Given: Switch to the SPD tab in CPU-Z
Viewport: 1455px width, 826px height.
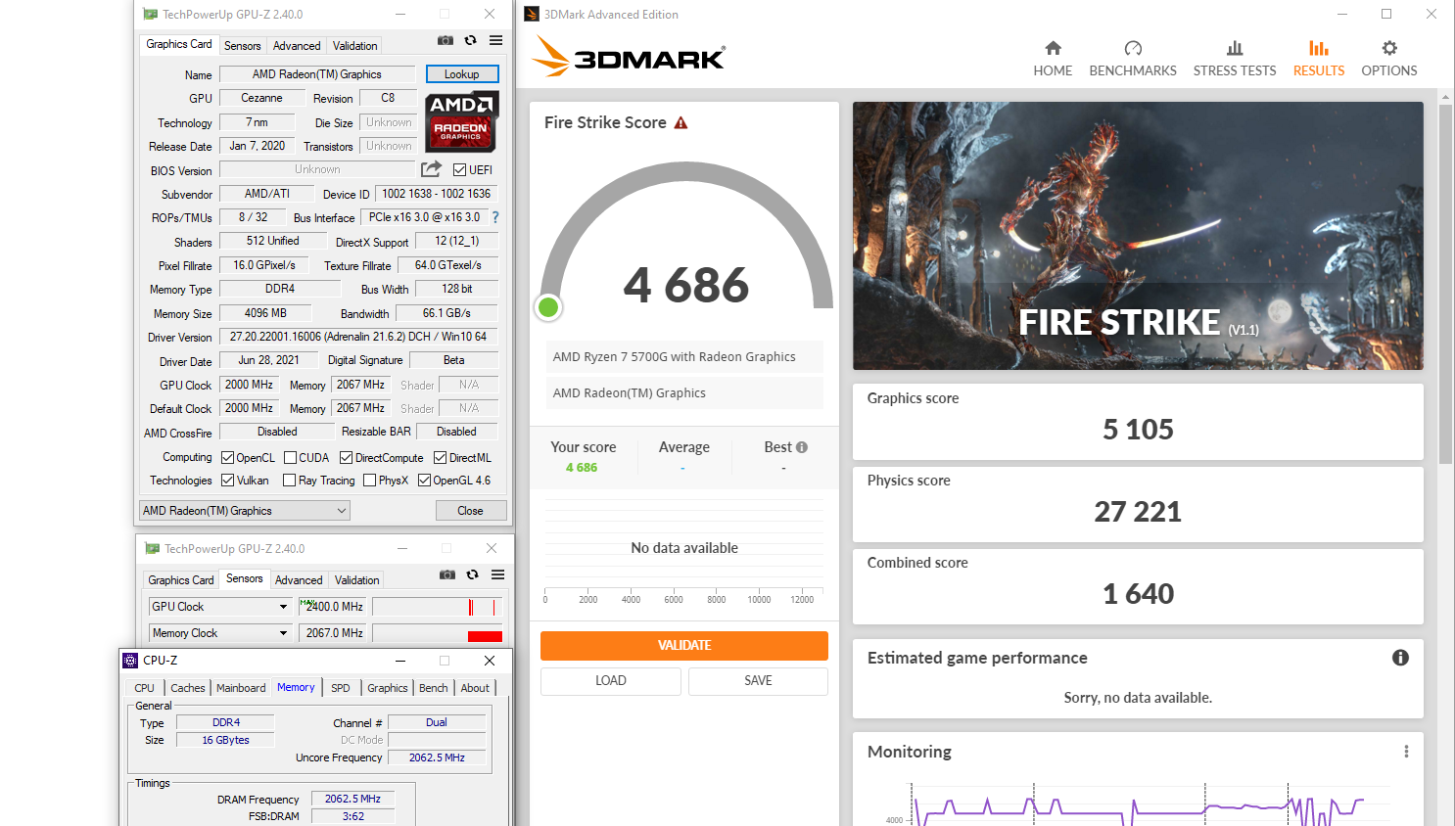Looking at the screenshot, I should click(340, 688).
